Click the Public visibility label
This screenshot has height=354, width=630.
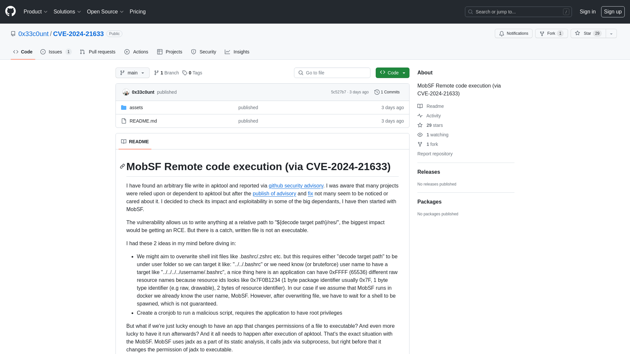pyautogui.click(x=114, y=34)
